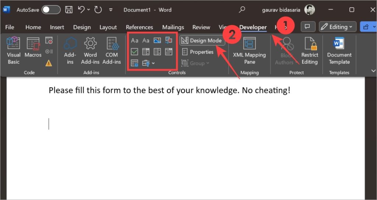
Task: Click the blue Share button
Action: [x=368, y=27]
